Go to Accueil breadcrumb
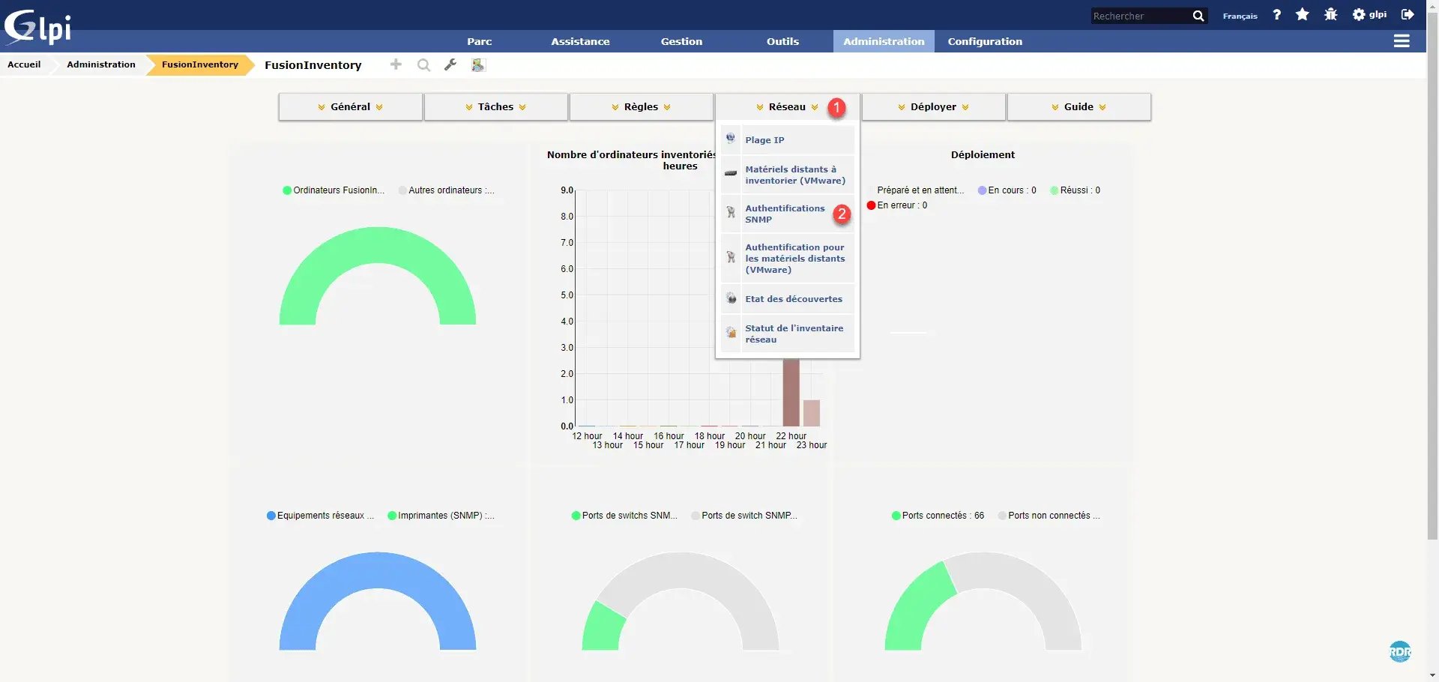1439x682 pixels. coord(24,64)
